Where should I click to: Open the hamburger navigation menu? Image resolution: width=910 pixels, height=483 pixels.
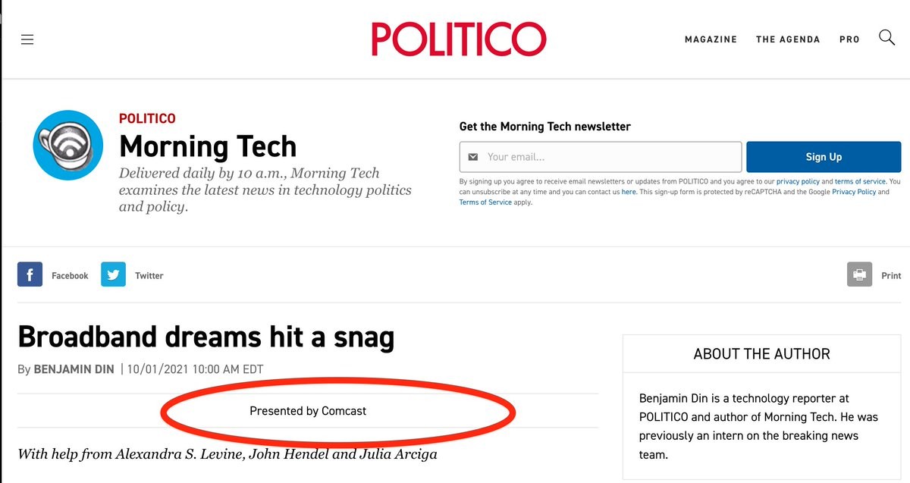27,39
